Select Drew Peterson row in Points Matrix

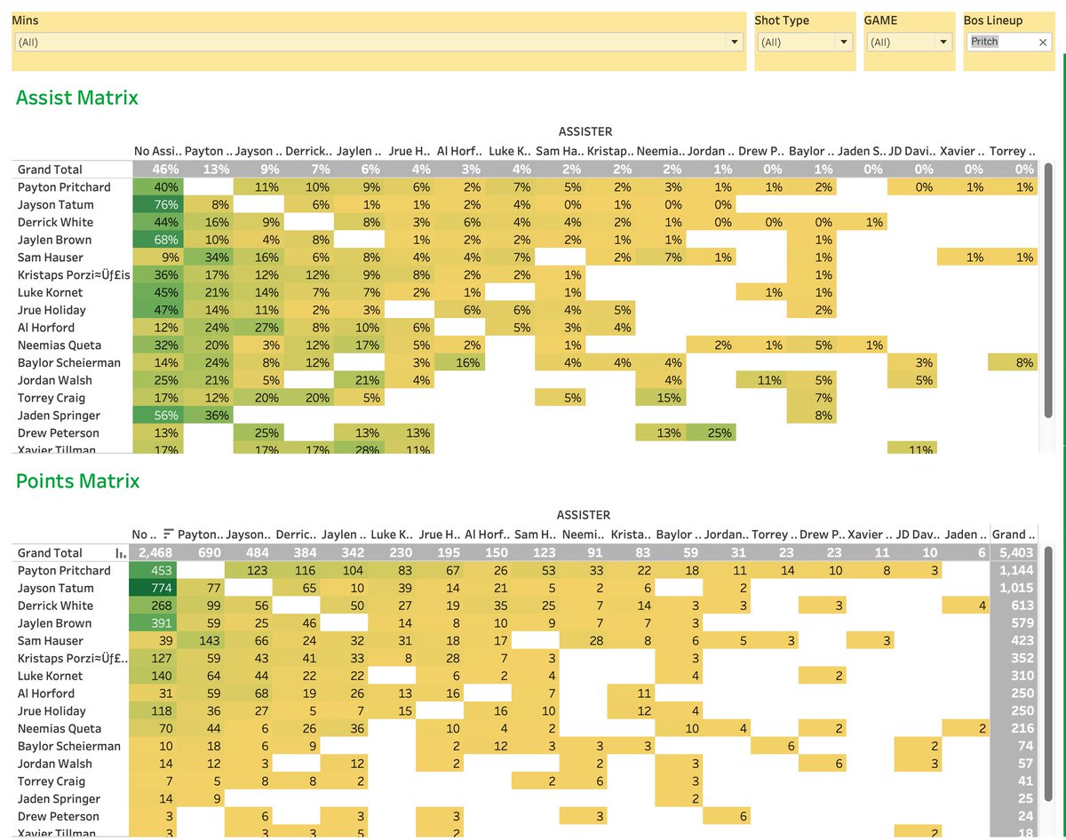pos(59,816)
